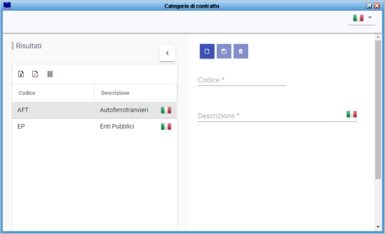Click the flag next to Enti Pubblici

pos(166,126)
